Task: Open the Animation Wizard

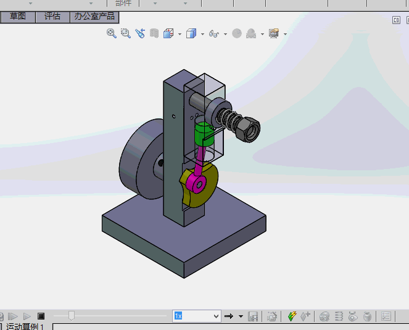Action: 272,316
